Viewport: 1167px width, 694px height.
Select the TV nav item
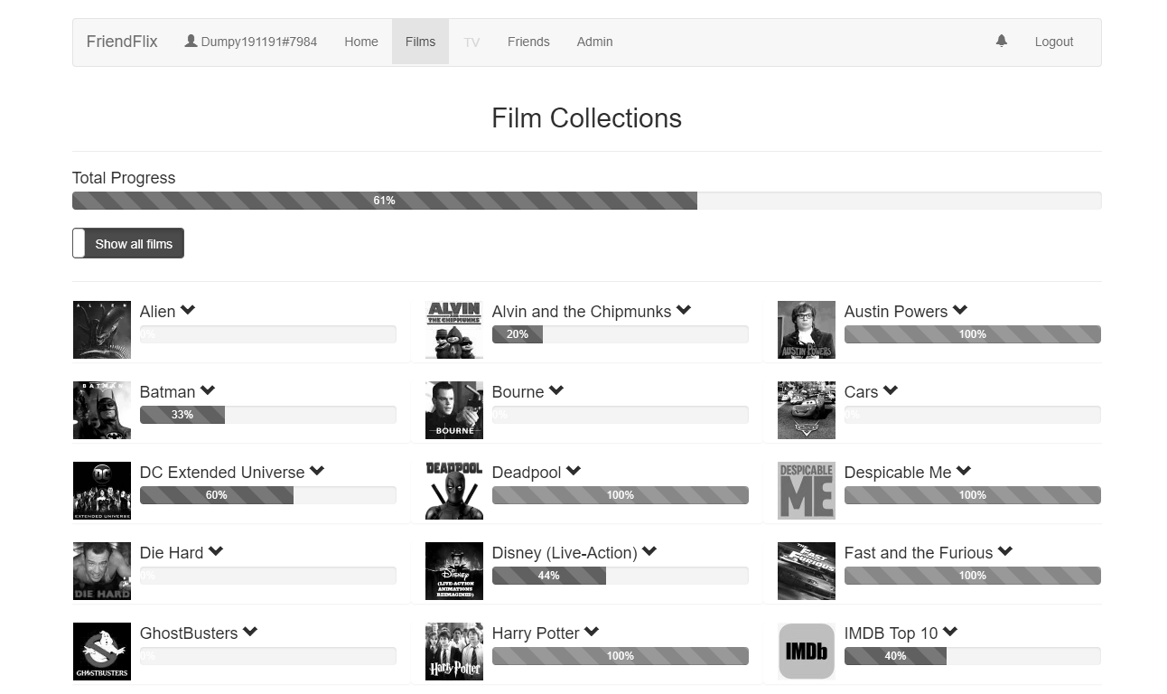click(471, 42)
